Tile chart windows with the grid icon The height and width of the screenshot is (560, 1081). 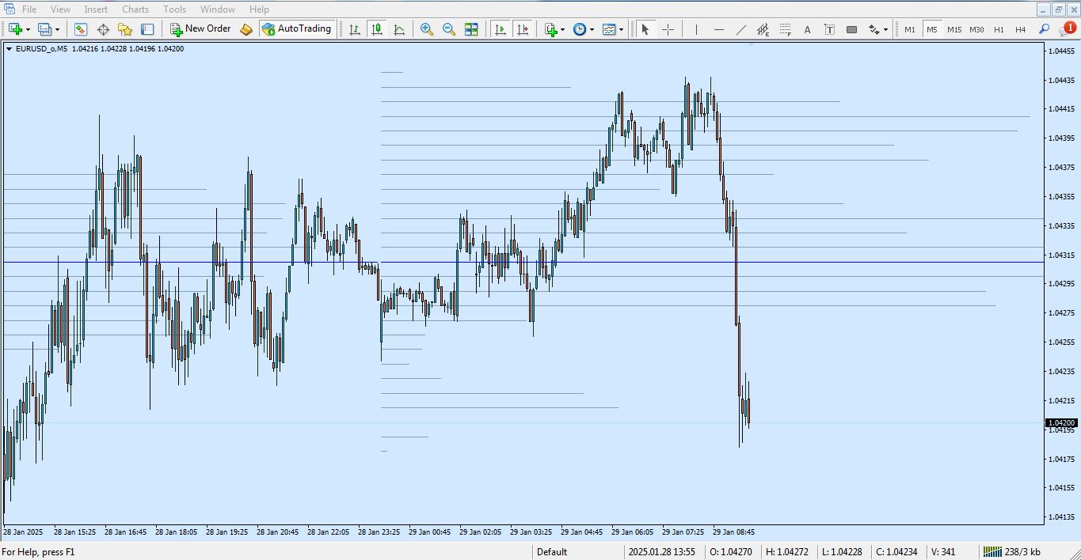tap(471, 29)
